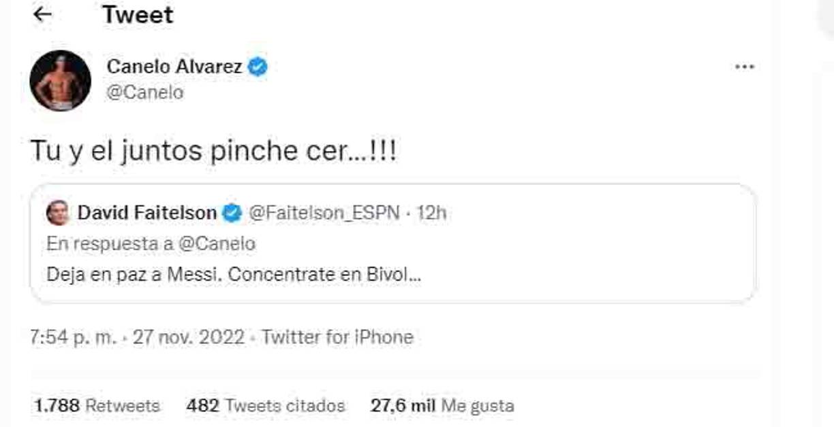Image resolution: width=834 pixels, height=427 pixels.
Task: View the 1.788 Retweets list
Action: [96, 405]
